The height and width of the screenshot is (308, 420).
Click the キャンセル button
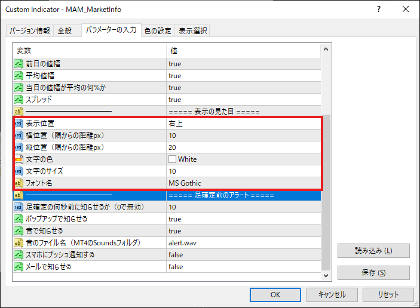tap(332, 295)
